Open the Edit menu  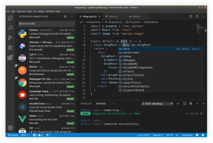[13, 11]
